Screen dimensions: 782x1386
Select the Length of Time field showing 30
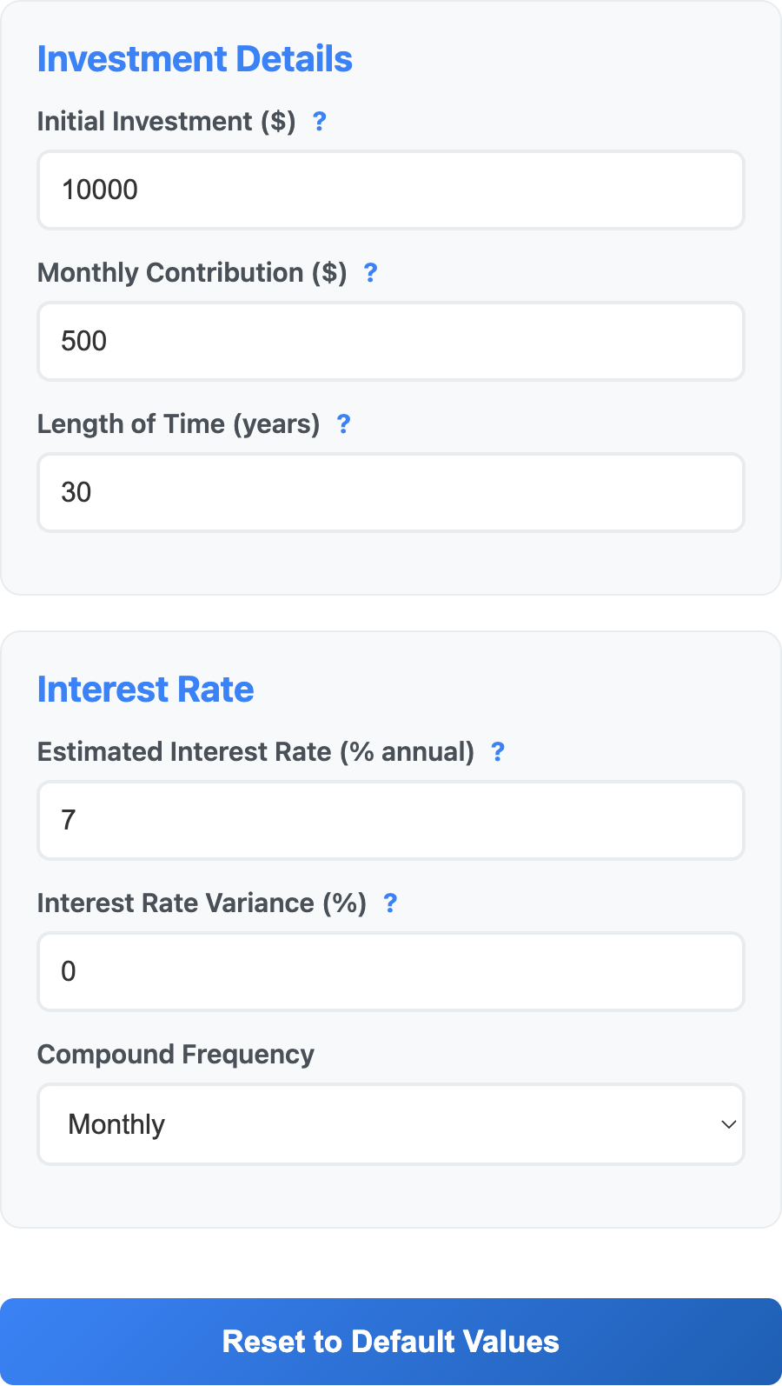point(390,492)
